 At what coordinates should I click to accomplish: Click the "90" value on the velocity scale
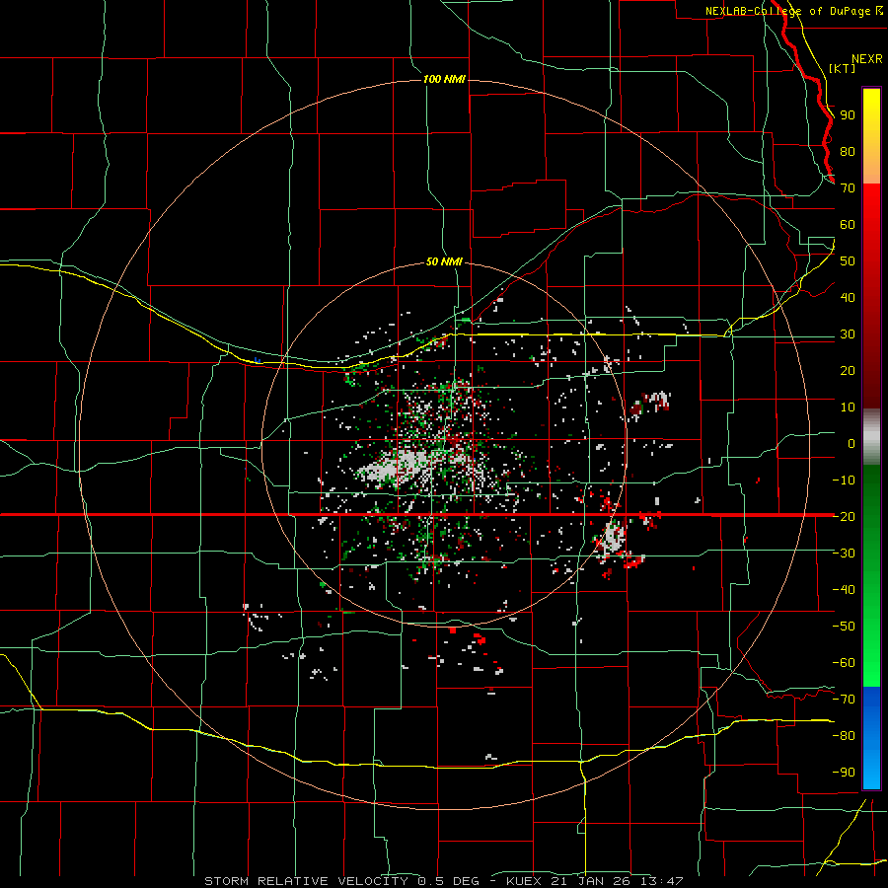[848, 115]
